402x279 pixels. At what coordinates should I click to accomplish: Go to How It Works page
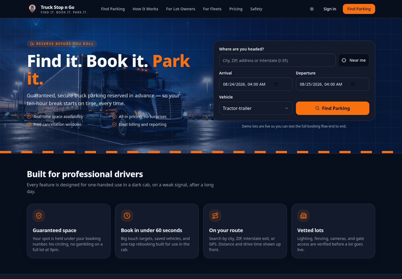[145, 9]
